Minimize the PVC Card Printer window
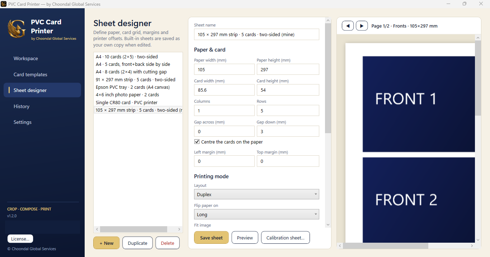This screenshot has height=257, width=490. 448,4
